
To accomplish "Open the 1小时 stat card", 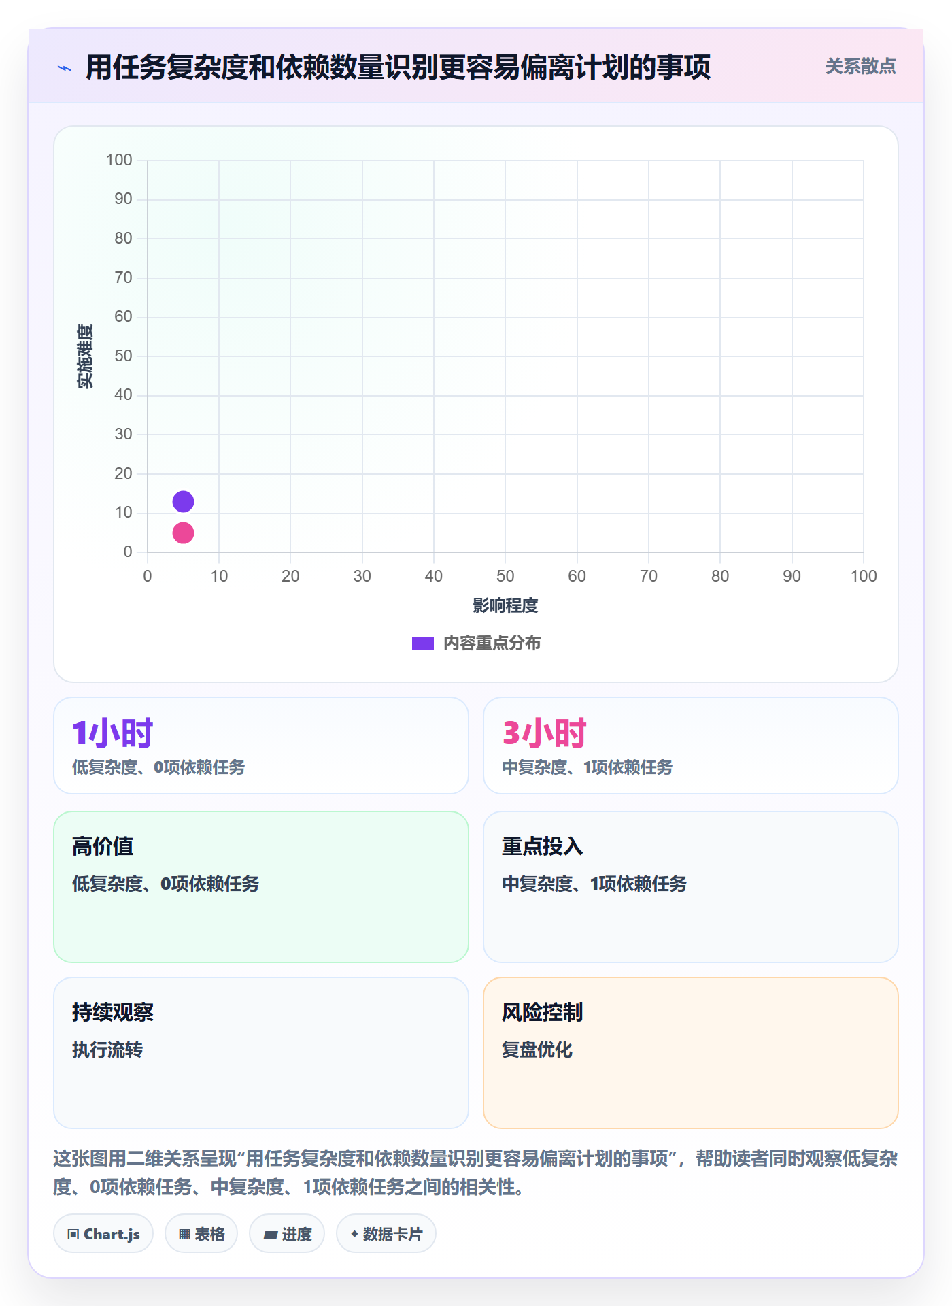I will [261, 746].
